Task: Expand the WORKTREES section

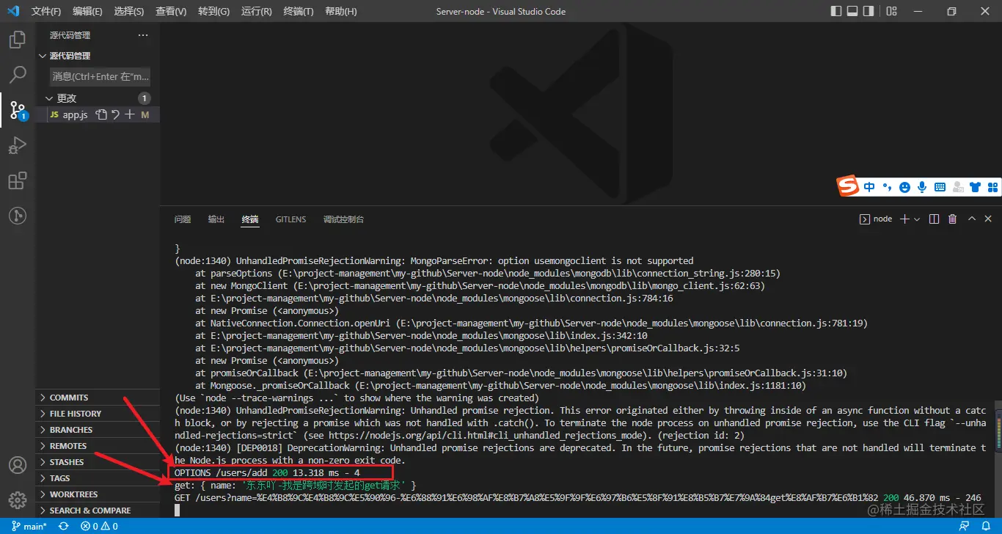Action: [98, 494]
